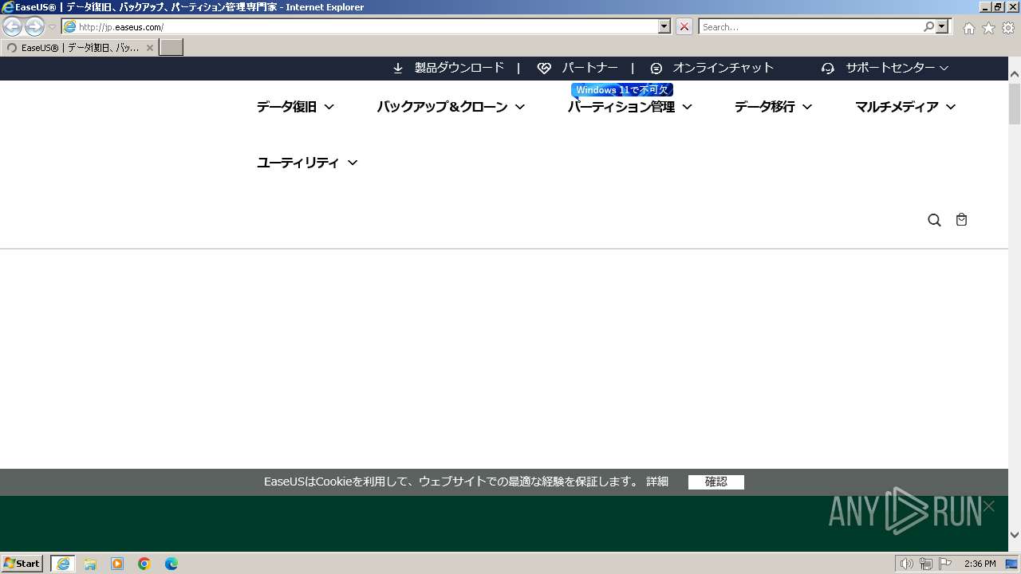Select the EaseUS page tab

(x=79, y=48)
